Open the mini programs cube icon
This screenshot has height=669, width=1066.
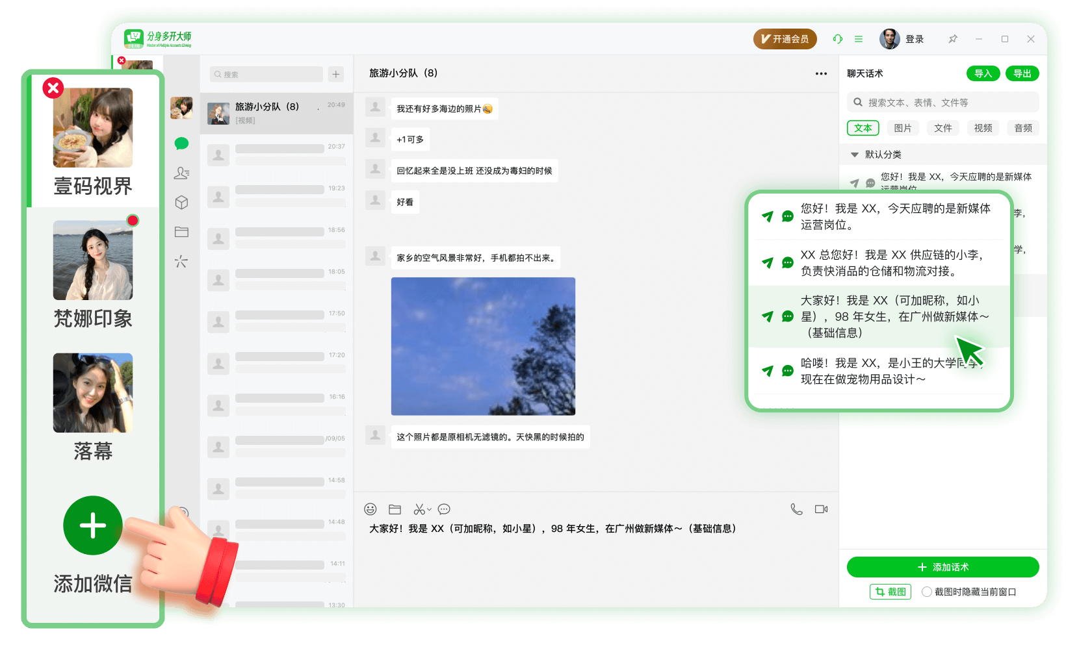point(181,202)
